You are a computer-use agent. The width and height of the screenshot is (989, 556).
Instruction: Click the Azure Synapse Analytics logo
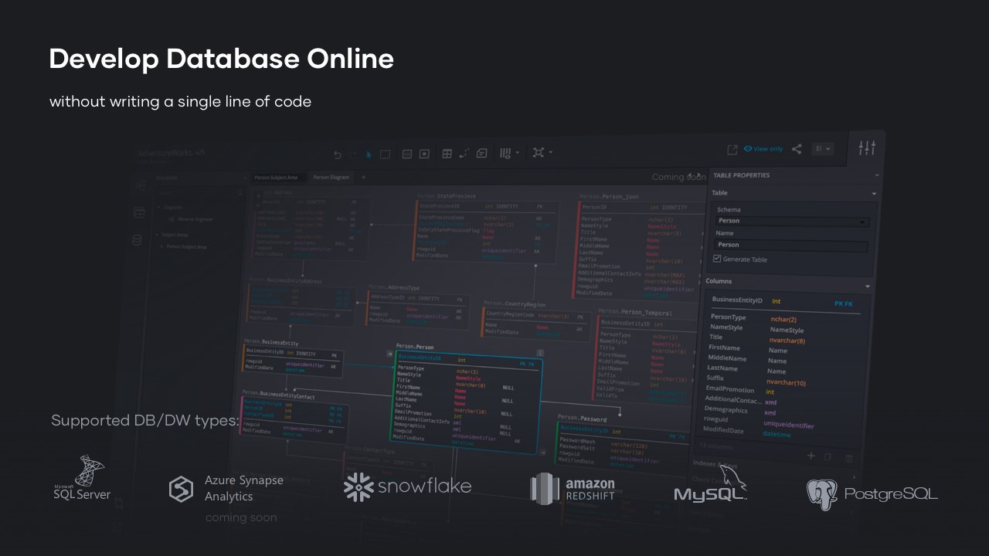[226, 488]
